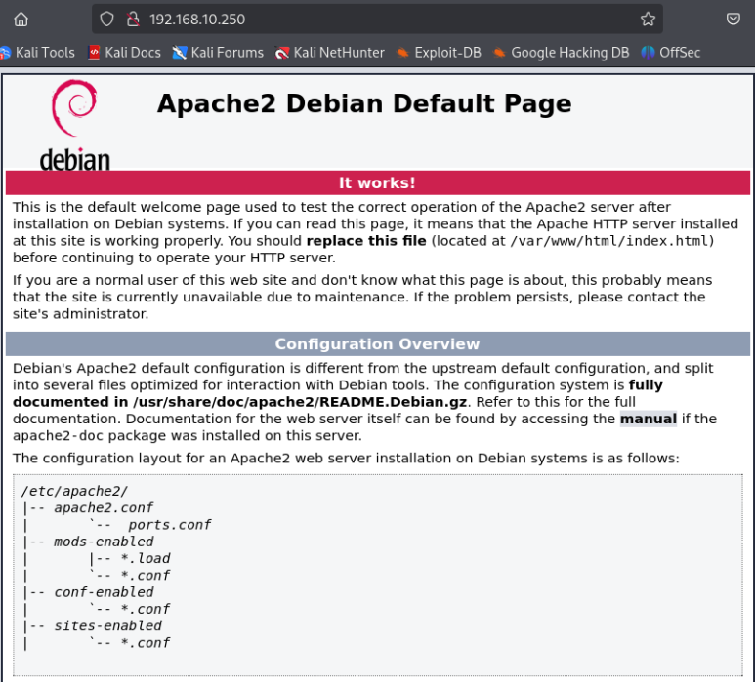Open the Kali Forums bookmark
Viewport: 755px width, 682px height.
click(218, 52)
